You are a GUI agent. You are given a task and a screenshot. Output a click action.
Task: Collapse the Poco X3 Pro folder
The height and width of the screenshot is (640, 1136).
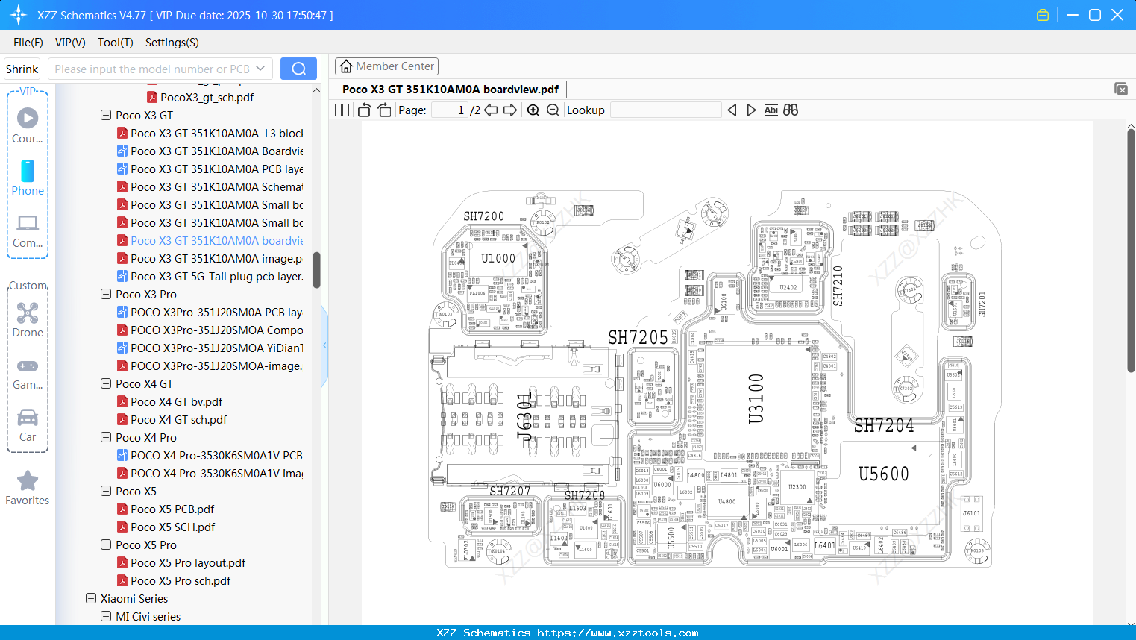106,295
